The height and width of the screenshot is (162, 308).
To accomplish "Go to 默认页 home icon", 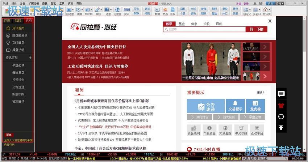I will pos(265,9).
